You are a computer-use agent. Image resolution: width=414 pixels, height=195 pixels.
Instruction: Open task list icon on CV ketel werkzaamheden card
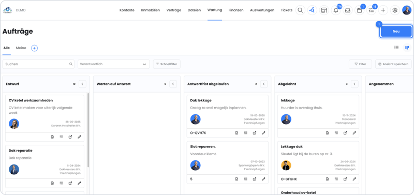coord(61,137)
